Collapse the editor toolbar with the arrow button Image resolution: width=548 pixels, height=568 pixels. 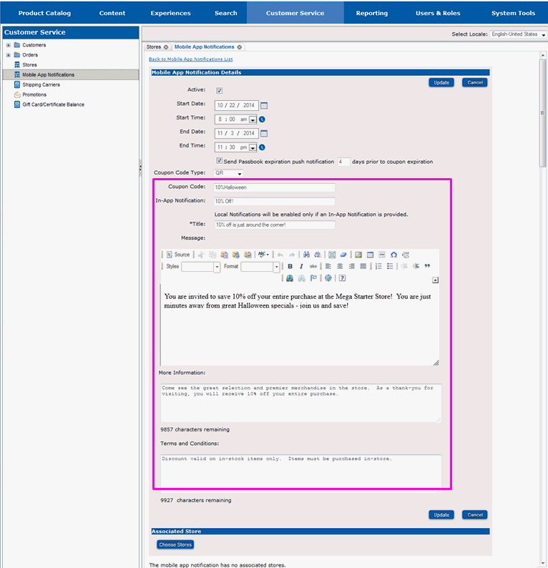coord(436,280)
